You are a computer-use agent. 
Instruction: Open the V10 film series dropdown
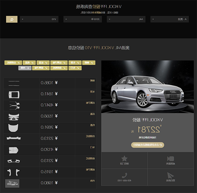[39, 19]
